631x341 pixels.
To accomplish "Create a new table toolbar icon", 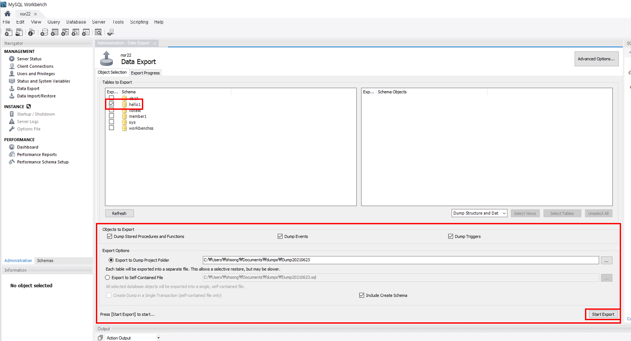I will [x=55, y=32].
